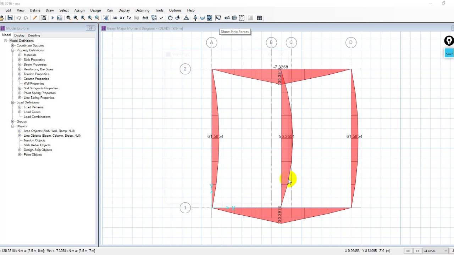Open the Help menu
Viewport: 454px width, 255px height.
[191, 10]
